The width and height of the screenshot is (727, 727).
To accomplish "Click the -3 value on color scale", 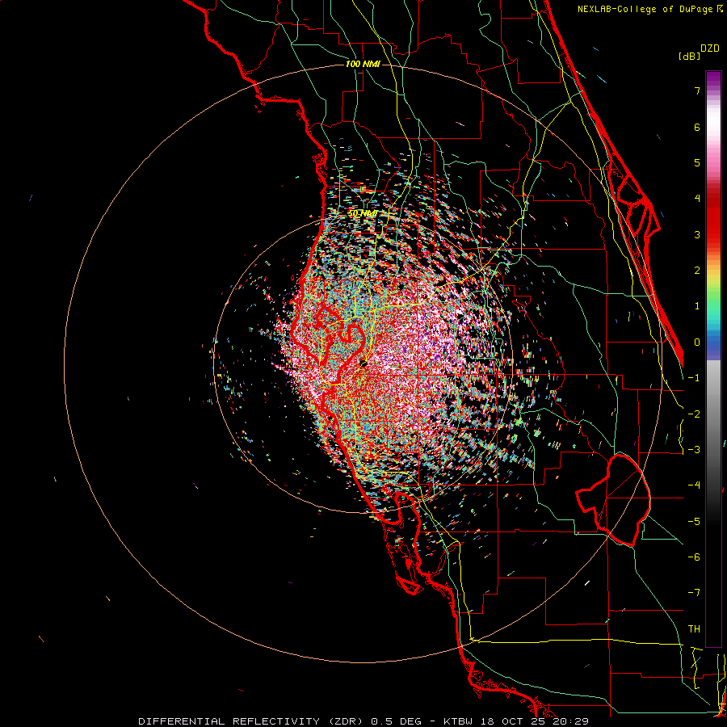I will (694, 450).
